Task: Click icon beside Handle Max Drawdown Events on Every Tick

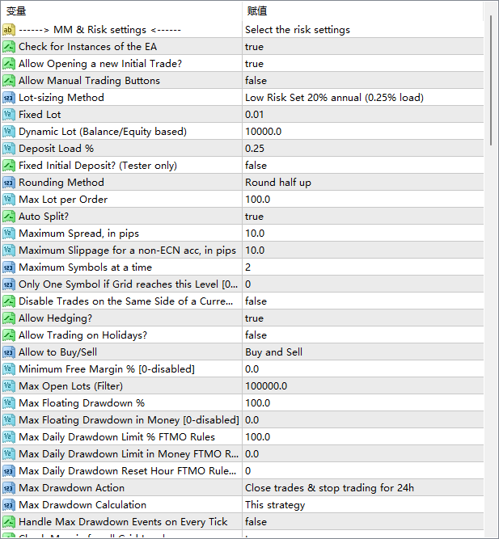Action: 9,522
